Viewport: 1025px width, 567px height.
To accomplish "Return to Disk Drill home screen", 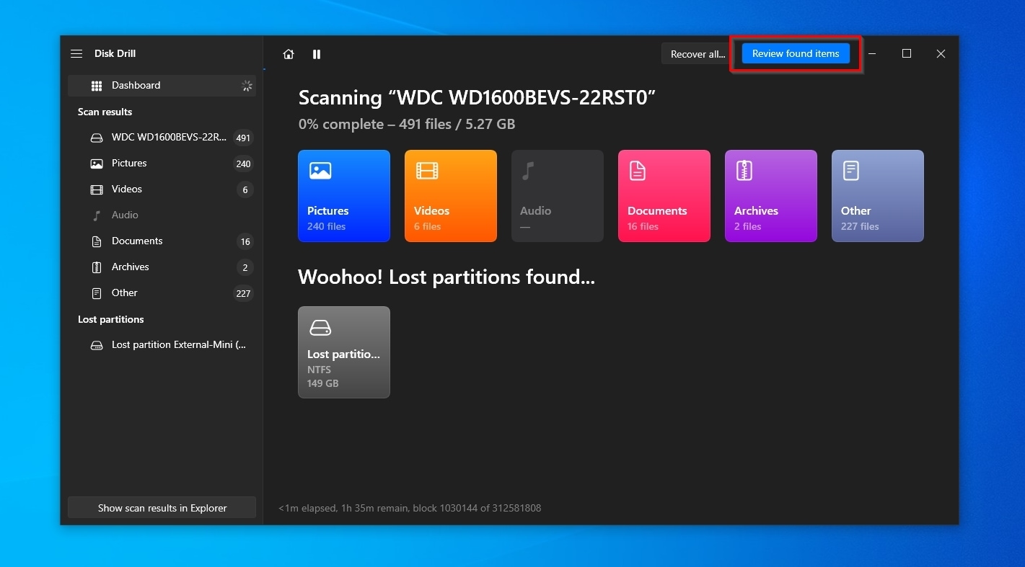I will point(288,53).
